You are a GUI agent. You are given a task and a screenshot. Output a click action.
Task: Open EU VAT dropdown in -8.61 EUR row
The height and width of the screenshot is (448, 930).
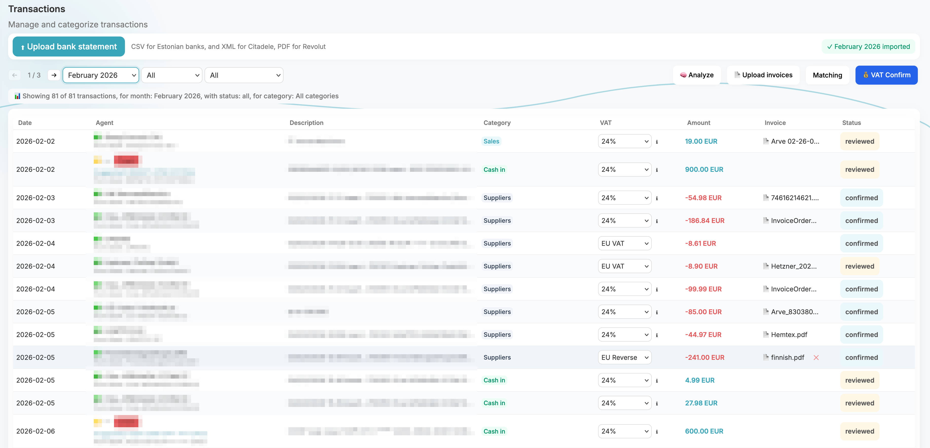(625, 243)
